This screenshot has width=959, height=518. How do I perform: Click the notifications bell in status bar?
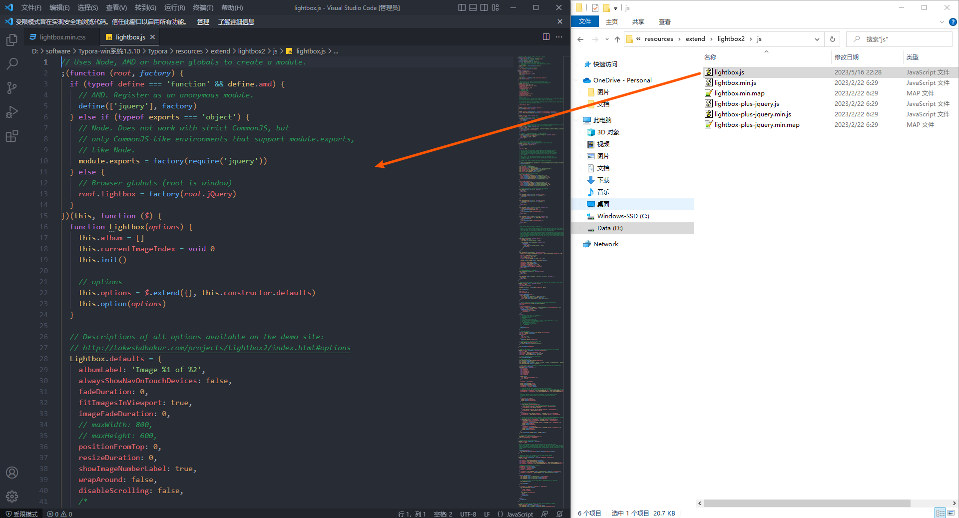click(559, 514)
